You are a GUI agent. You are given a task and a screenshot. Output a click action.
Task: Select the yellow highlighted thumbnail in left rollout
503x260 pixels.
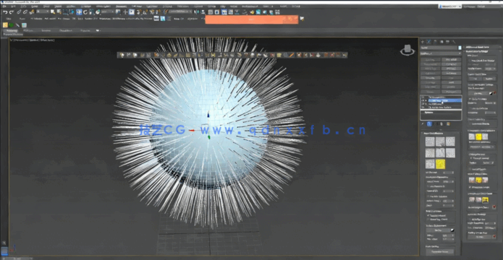[x=440, y=164]
